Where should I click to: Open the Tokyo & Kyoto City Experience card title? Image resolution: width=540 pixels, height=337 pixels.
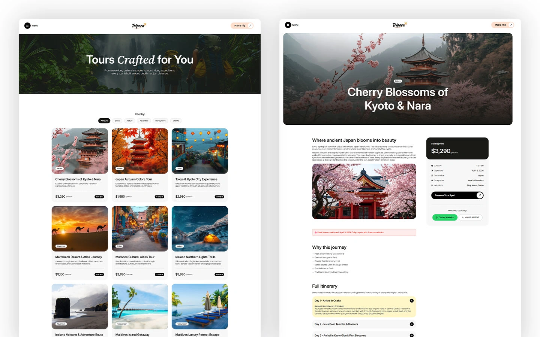[196, 179]
